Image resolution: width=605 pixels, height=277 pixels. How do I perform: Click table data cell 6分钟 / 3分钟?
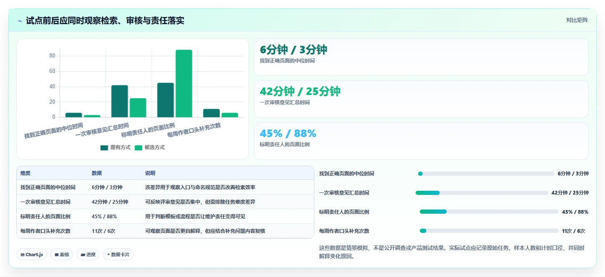107,187
